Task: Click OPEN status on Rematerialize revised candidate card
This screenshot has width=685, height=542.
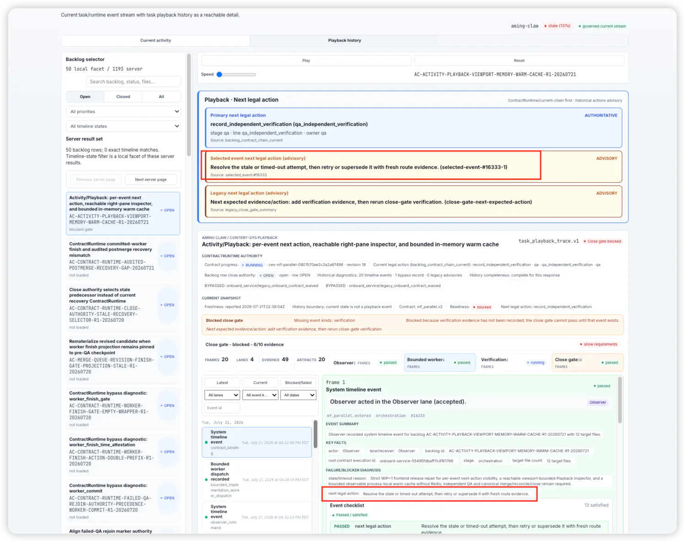Action: click(167, 357)
